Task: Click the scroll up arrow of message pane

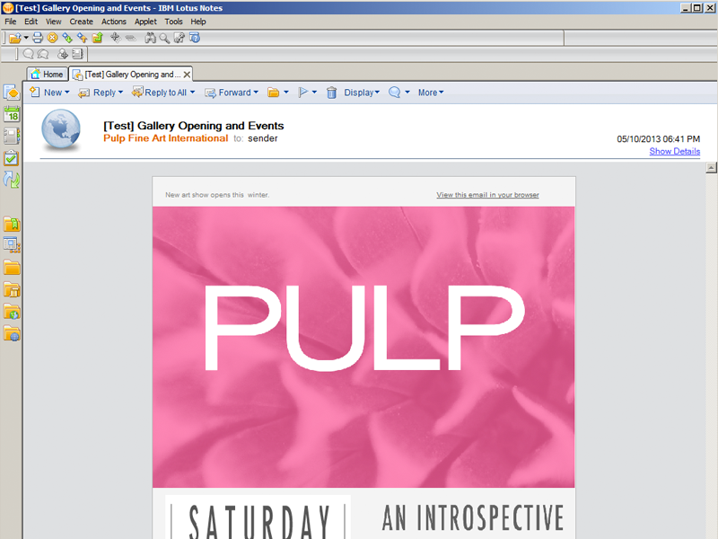Action: (x=711, y=168)
